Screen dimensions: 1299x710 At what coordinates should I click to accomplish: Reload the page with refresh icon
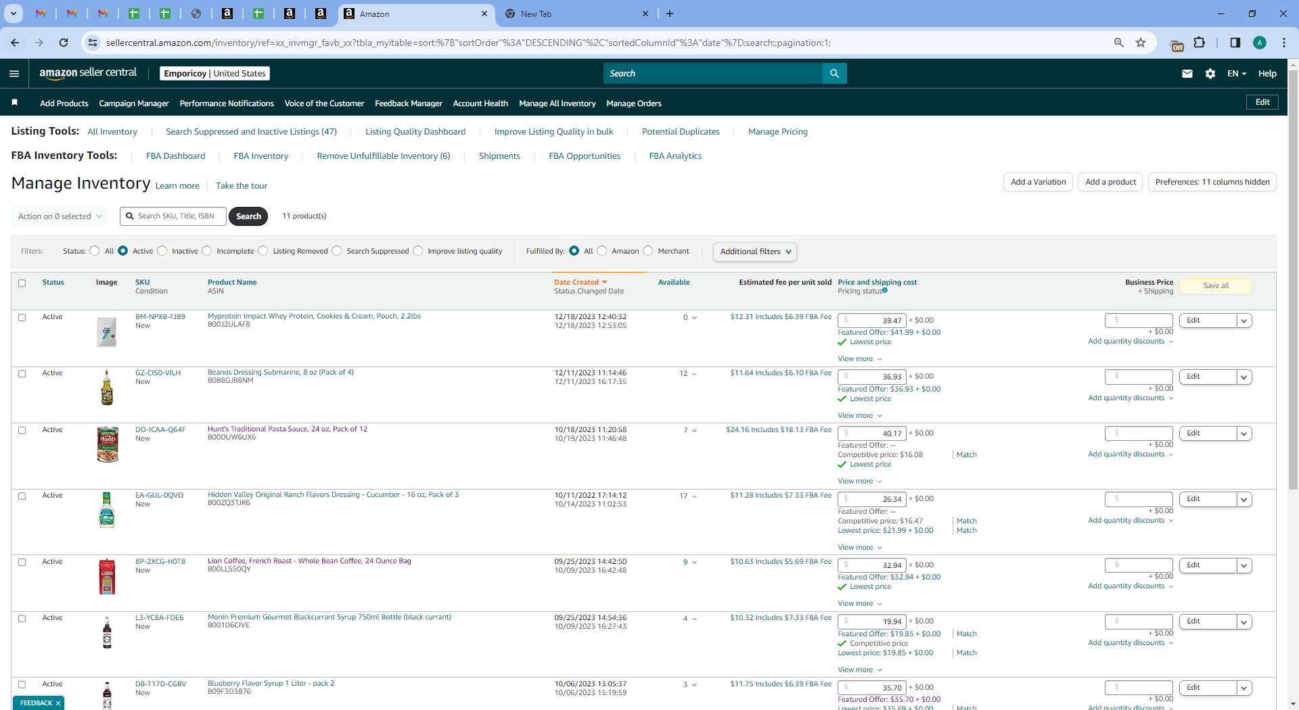coord(64,43)
